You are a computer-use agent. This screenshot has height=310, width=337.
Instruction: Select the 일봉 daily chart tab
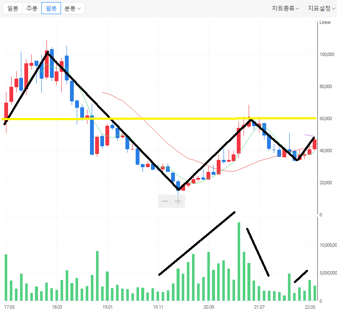[x=13, y=8]
